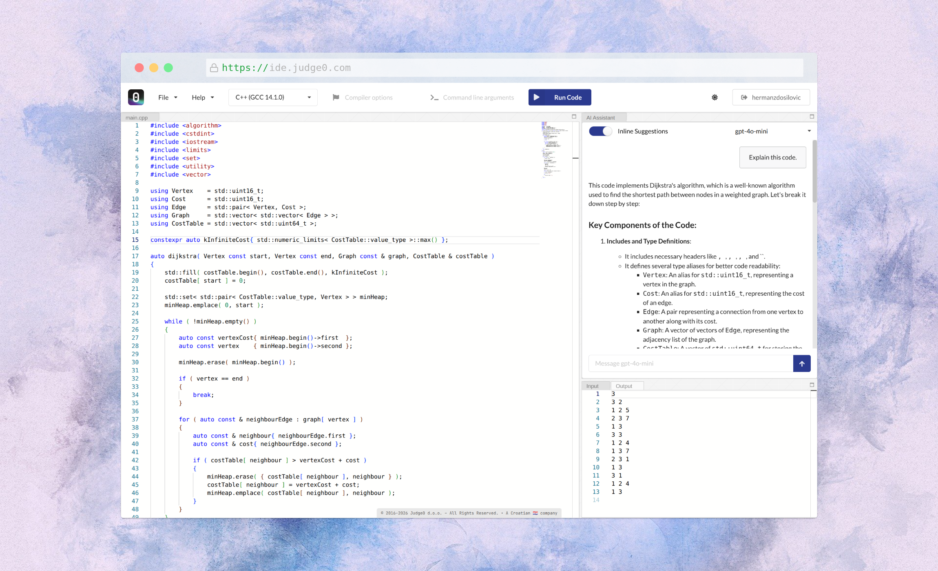
Task: Click the lock icon in address bar
Action: click(x=214, y=68)
